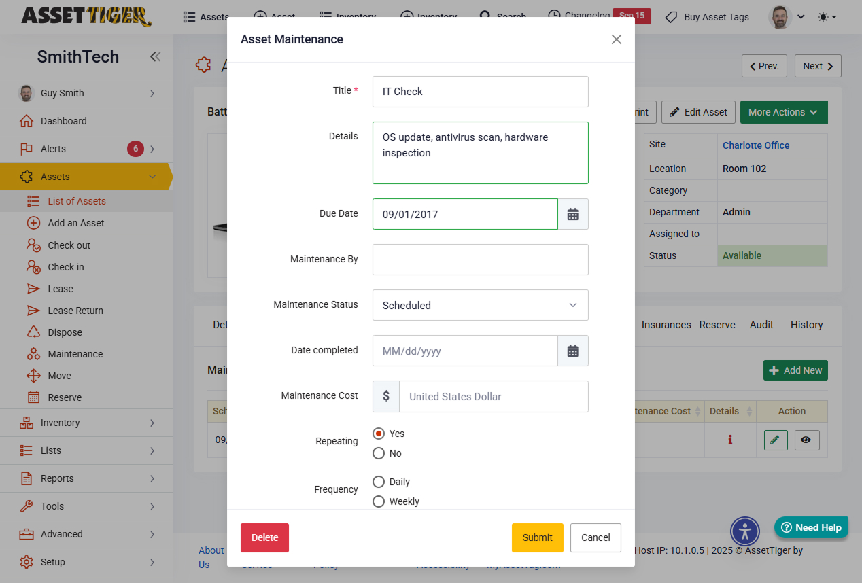Screen dimensions: 862x583
Task: Click the Maintenance By input field
Action: [x=480, y=260]
